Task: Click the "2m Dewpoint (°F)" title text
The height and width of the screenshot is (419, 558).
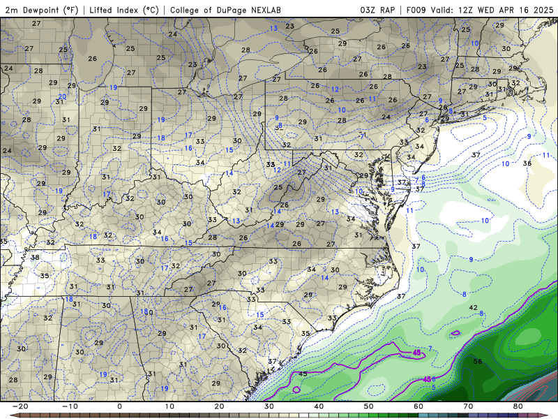Action: click(x=42, y=10)
